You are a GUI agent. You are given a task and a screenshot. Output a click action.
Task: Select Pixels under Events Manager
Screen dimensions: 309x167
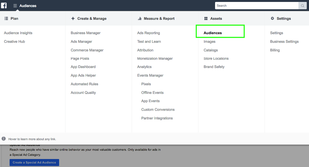coord(146,84)
